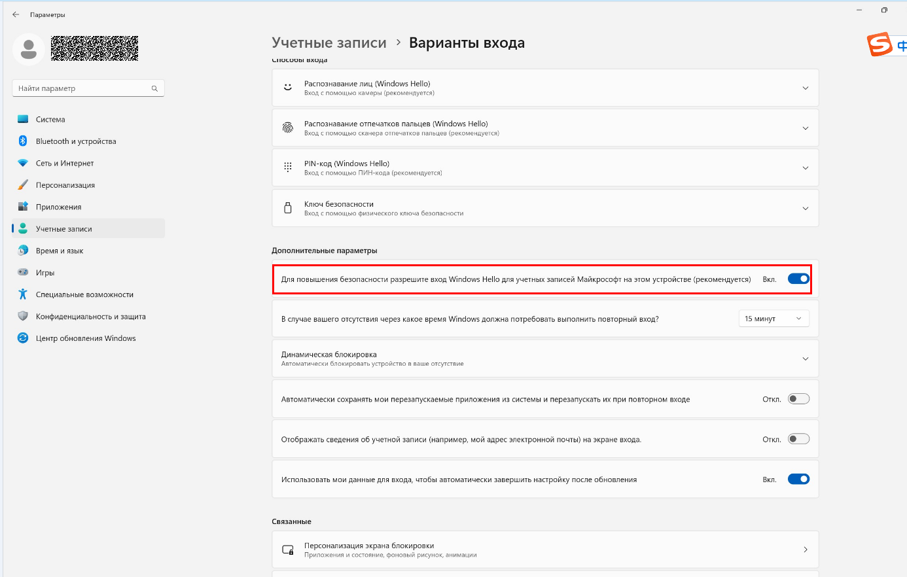Click "Вход с помощью физического ключа безопасности" text

click(x=384, y=213)
